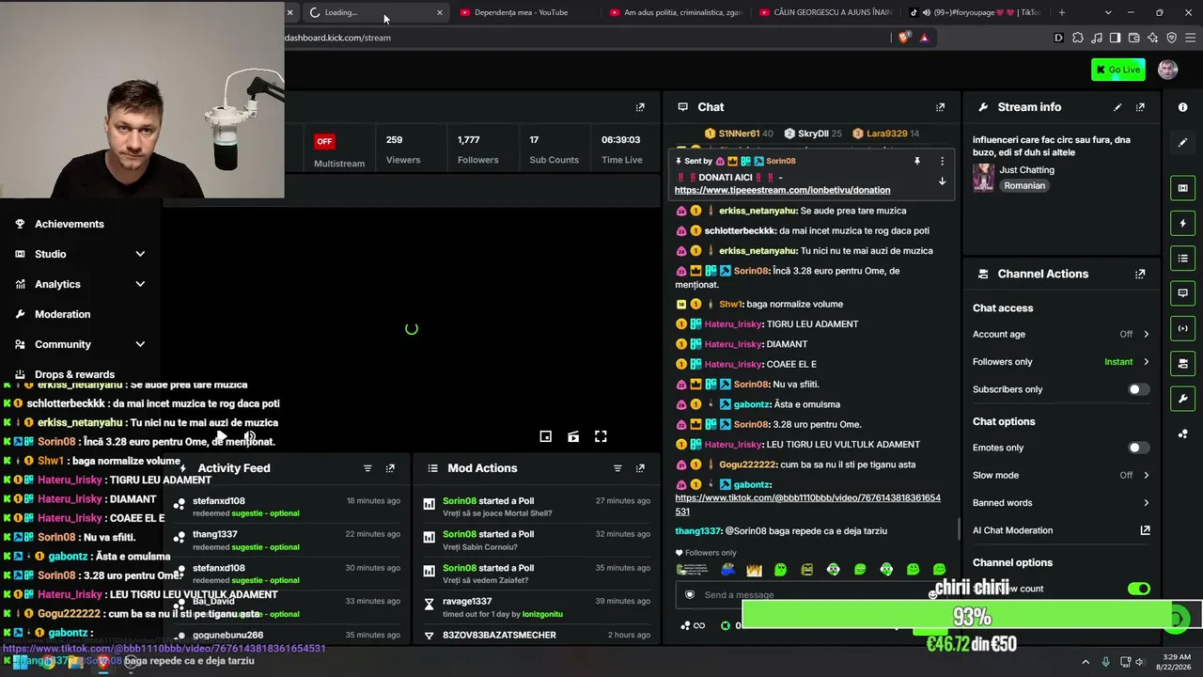This screenshot has height=677, width=1203.
Task: Switch to the 'Am adus politia' YouTube tab
Action: click(675, 12)
